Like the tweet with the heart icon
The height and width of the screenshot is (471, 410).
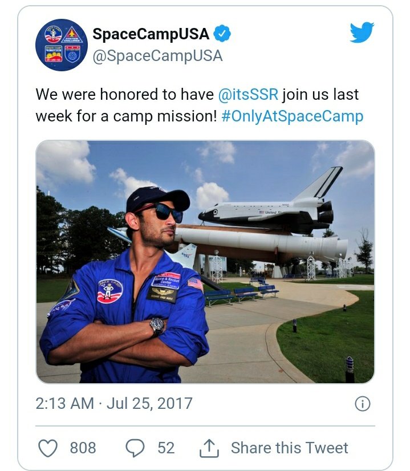(48, 448)
